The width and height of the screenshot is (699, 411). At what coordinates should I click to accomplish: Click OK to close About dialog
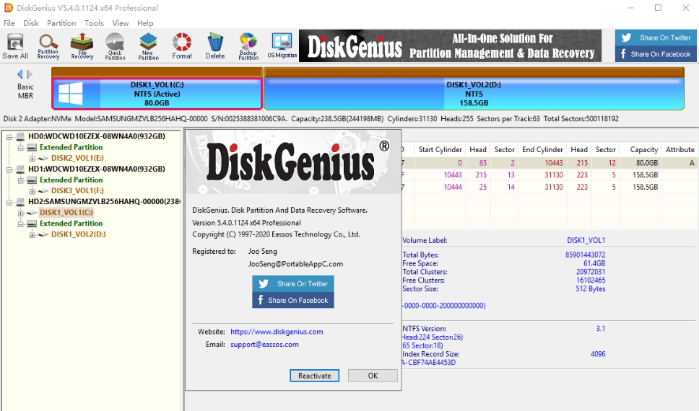tap(373, 376)
